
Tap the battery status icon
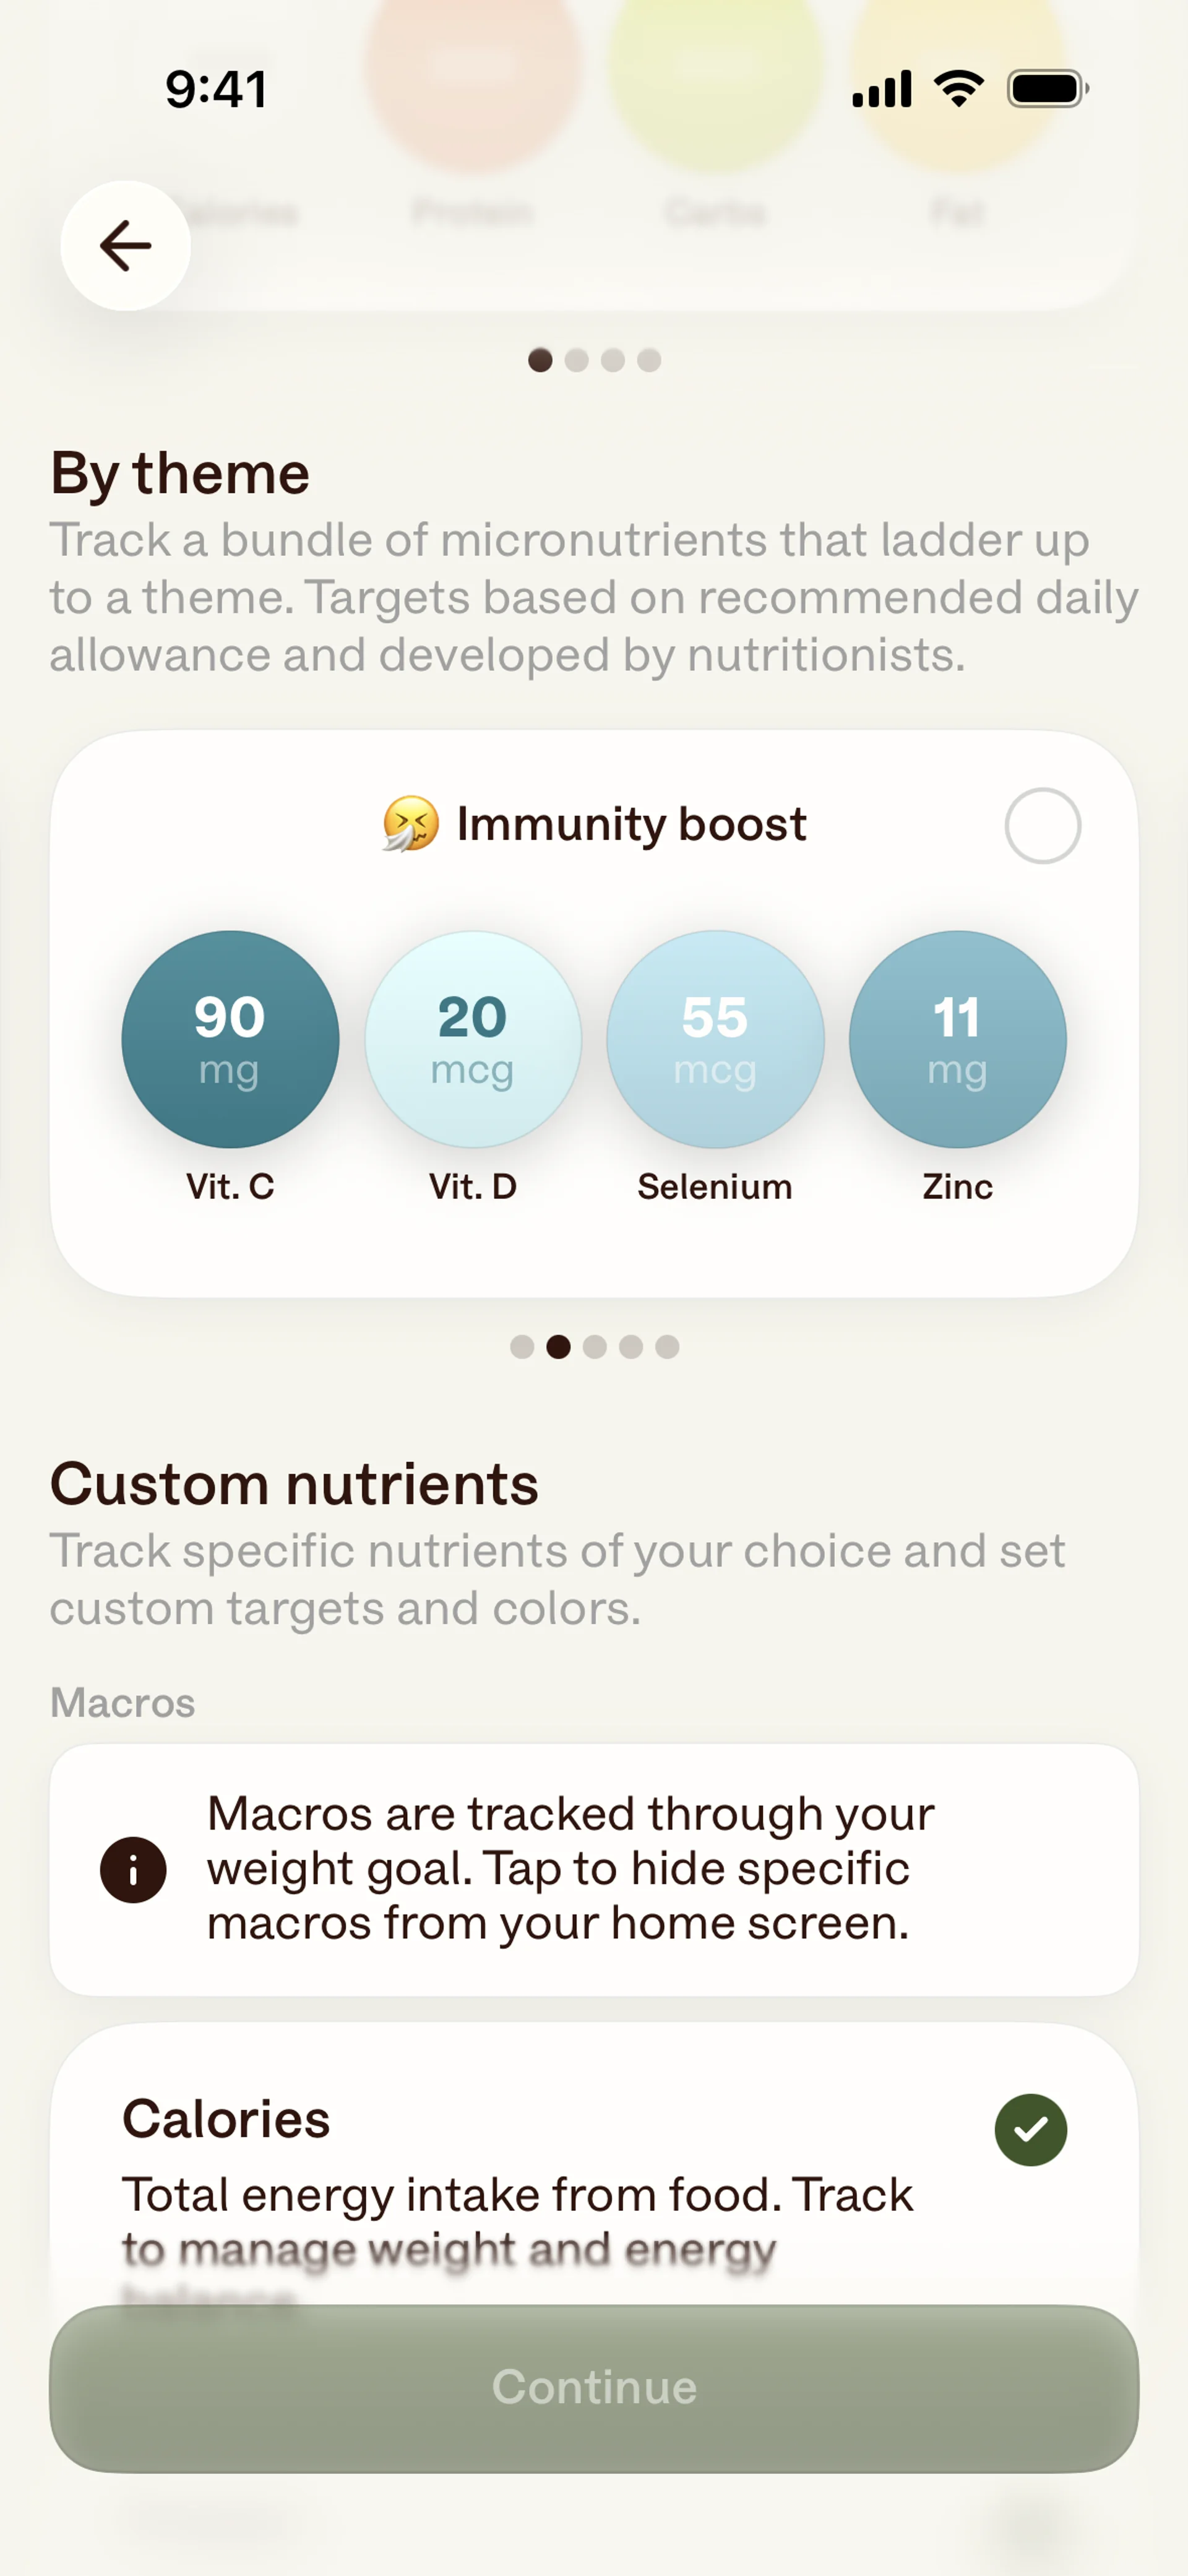coord(1047,89)
